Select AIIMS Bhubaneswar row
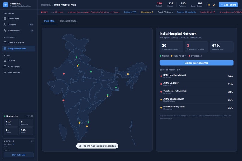This screenshot has height=161, width=242. click(x=196, y=100)
